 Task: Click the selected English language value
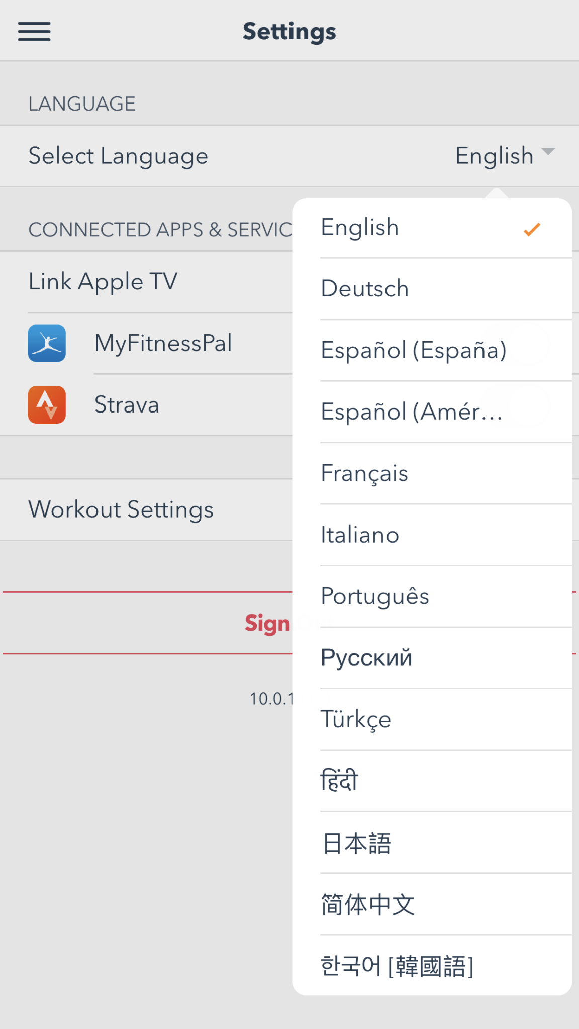[x=494, y=156]
